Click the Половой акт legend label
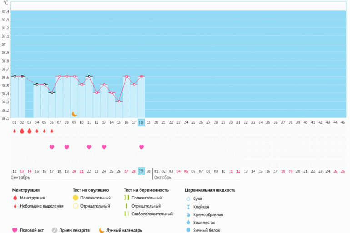The image size is (350, 233). [x=33, y=230]
